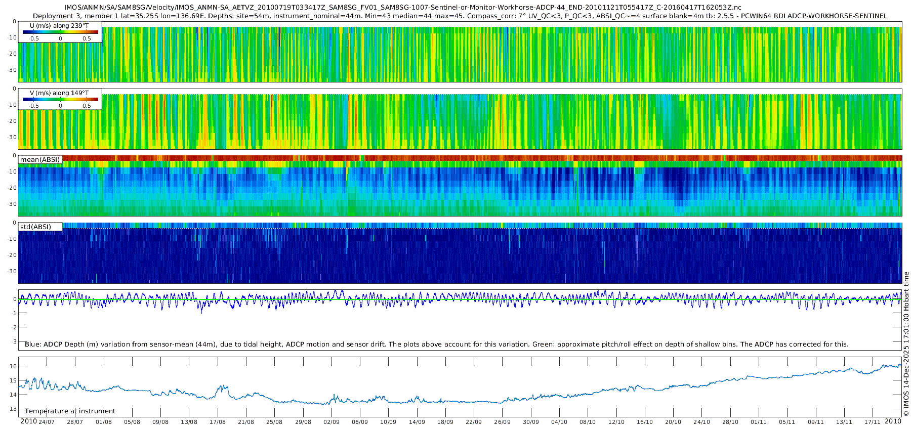
Task: Click the Deployment 3 subtitle line
Action: 460,16
